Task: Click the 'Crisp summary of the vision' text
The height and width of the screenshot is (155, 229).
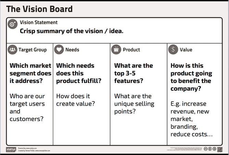Action: click(x=72, y=31)
